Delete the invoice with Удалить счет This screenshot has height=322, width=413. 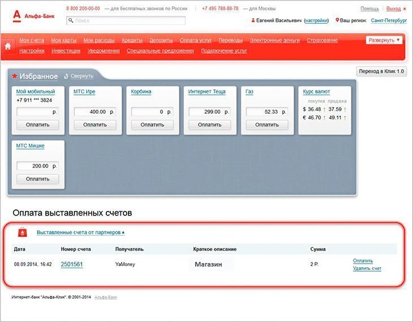tap(367, 268)
